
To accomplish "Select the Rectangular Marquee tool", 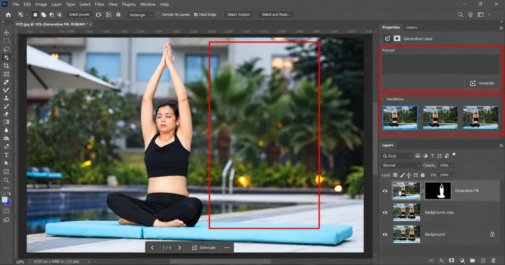I will (x=6, y=41).
